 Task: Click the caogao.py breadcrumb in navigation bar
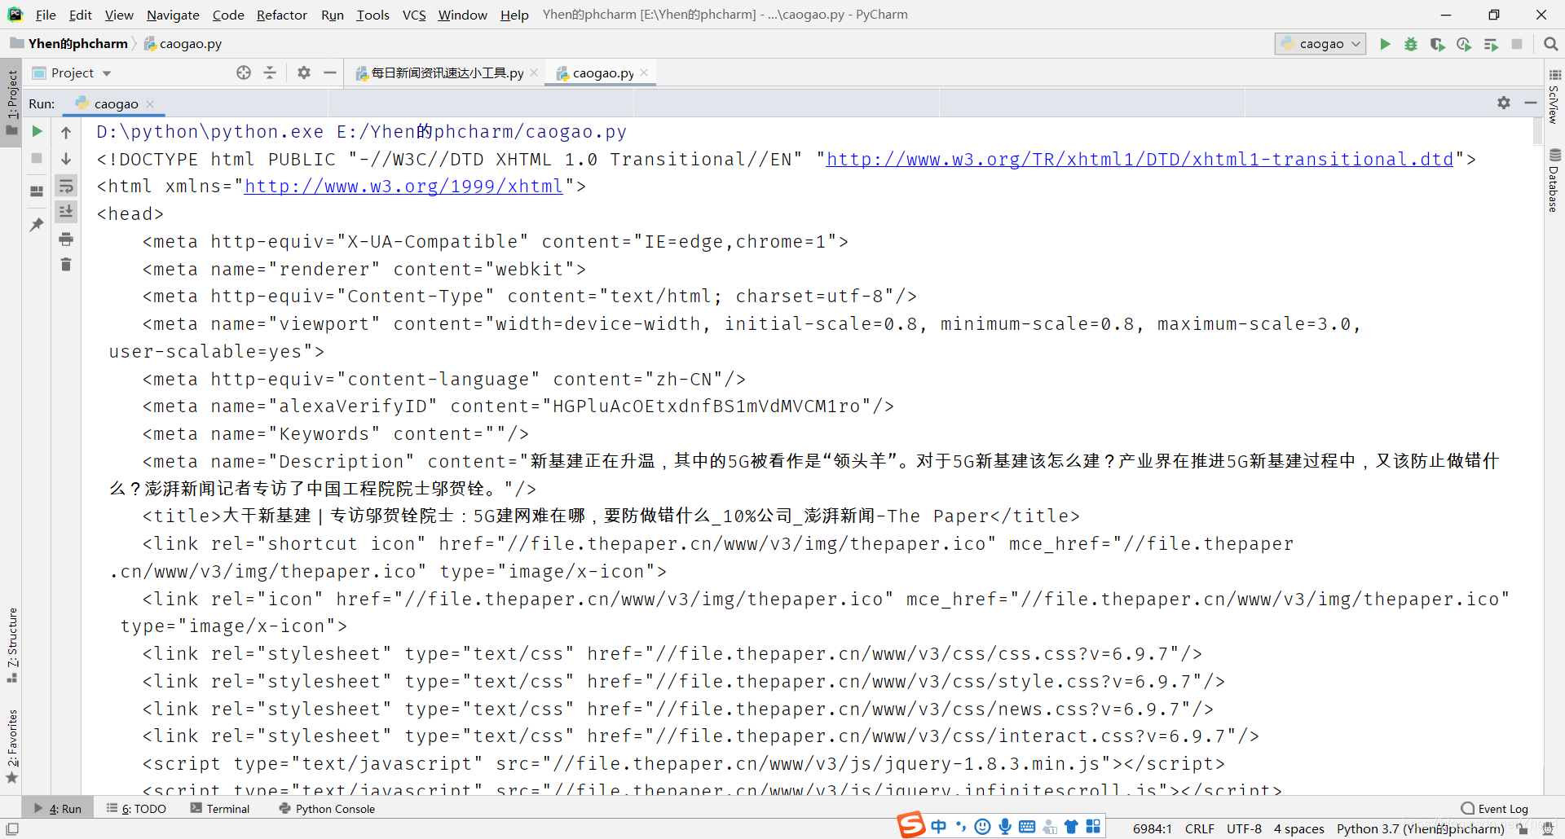pyautogui.click(x=183, y=44)
